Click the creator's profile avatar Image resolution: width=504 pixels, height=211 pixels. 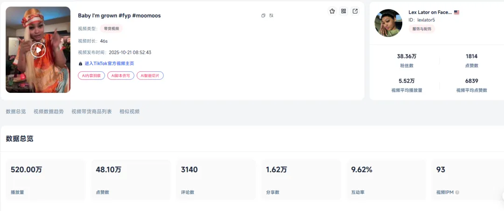click(388, 23)
